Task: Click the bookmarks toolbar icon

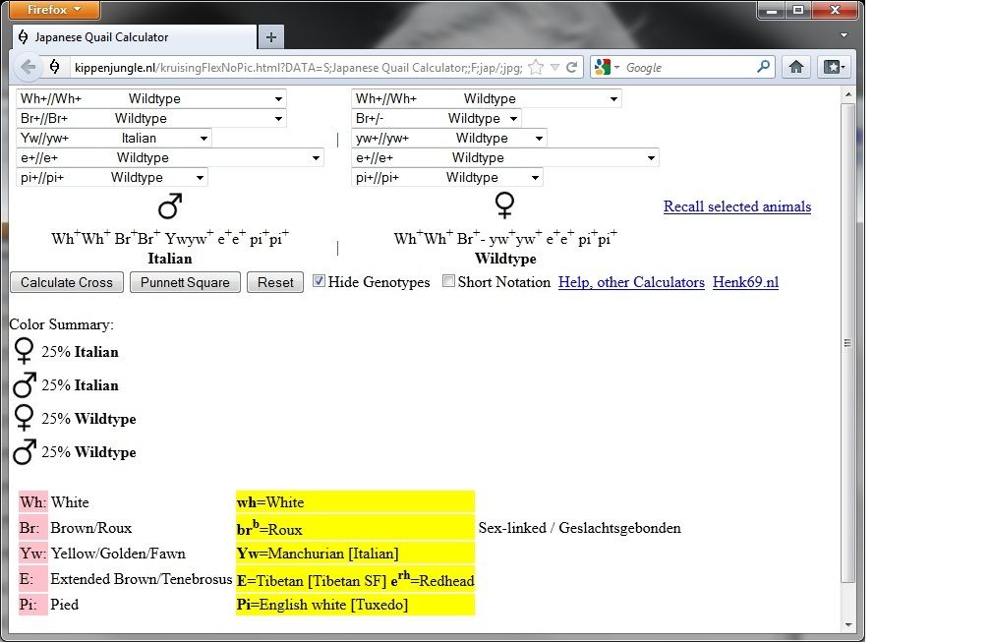Action: click(x=834, y=67)
